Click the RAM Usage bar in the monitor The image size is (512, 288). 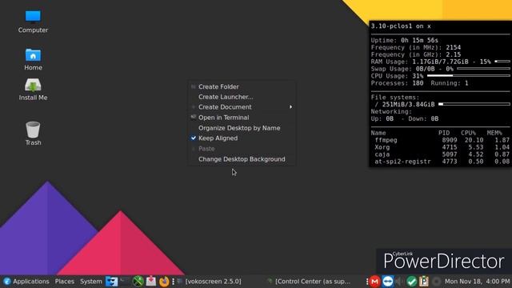point(502,62)
